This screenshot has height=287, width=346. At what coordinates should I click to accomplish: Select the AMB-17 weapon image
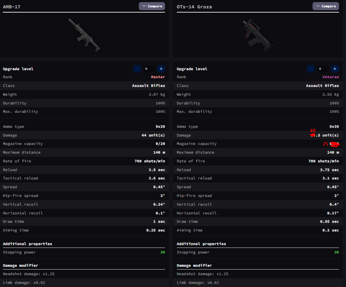click(84, 35)
